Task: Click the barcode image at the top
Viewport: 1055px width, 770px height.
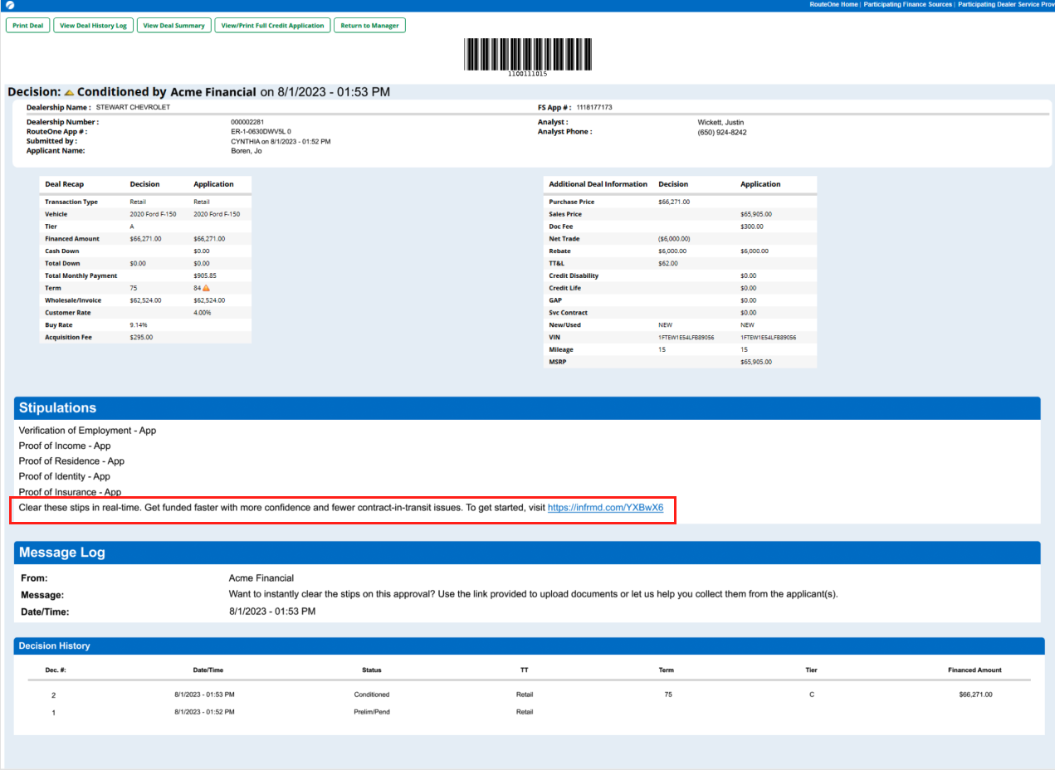Action: pos(527,56)
